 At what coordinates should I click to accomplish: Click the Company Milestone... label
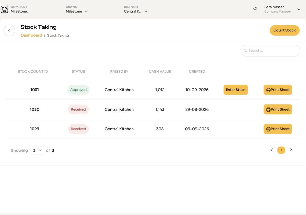tap(20, 11)
